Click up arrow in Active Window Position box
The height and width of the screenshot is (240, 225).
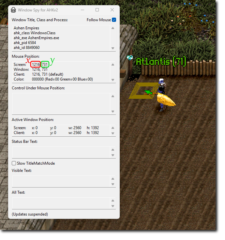coord(113,128)
